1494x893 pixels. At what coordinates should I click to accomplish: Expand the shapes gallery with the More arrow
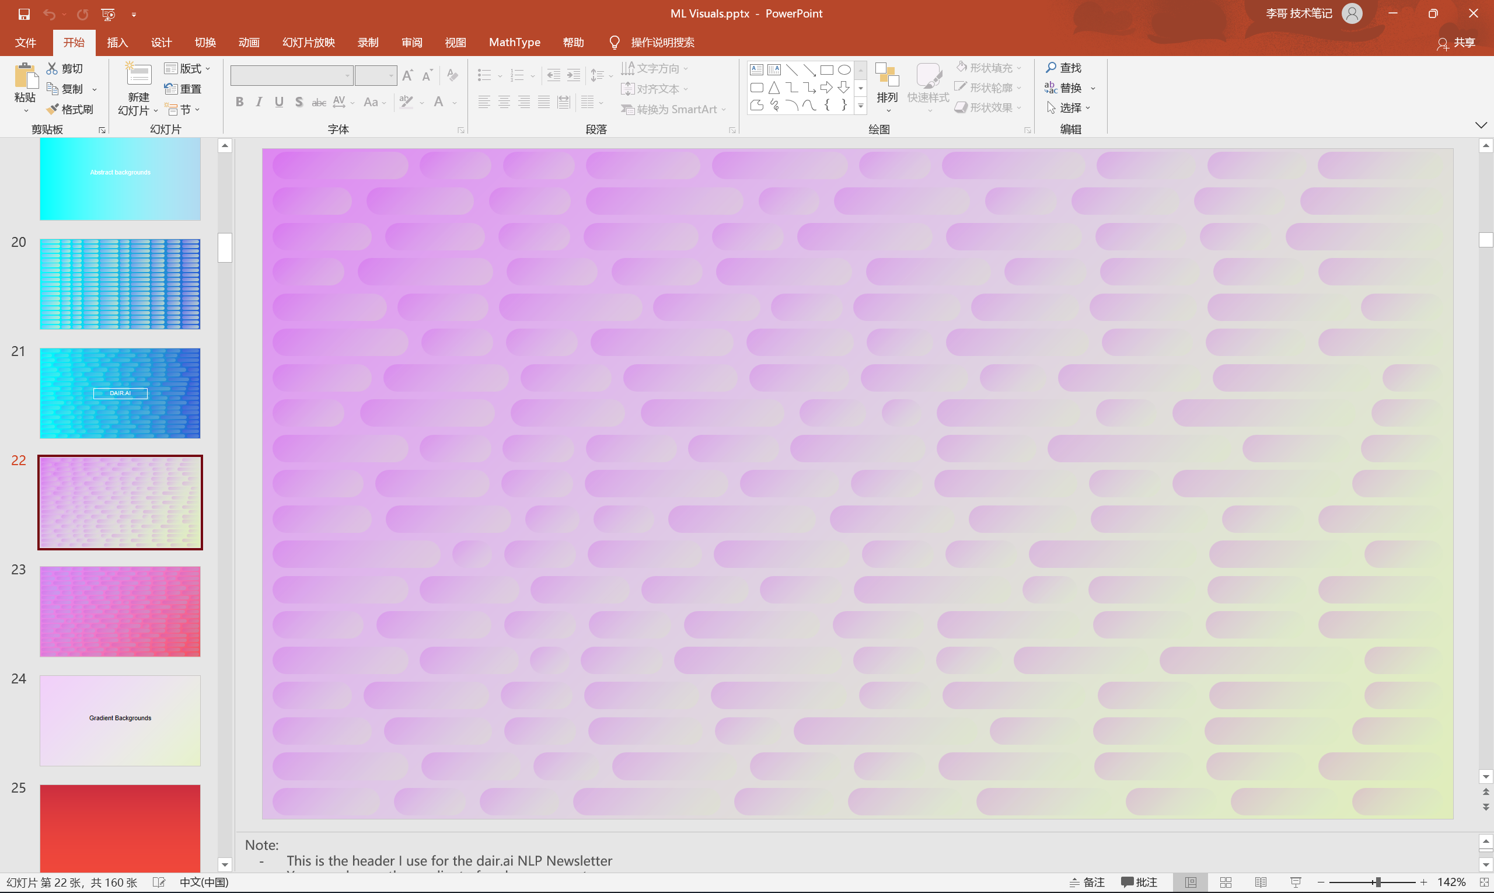point(861,106)
